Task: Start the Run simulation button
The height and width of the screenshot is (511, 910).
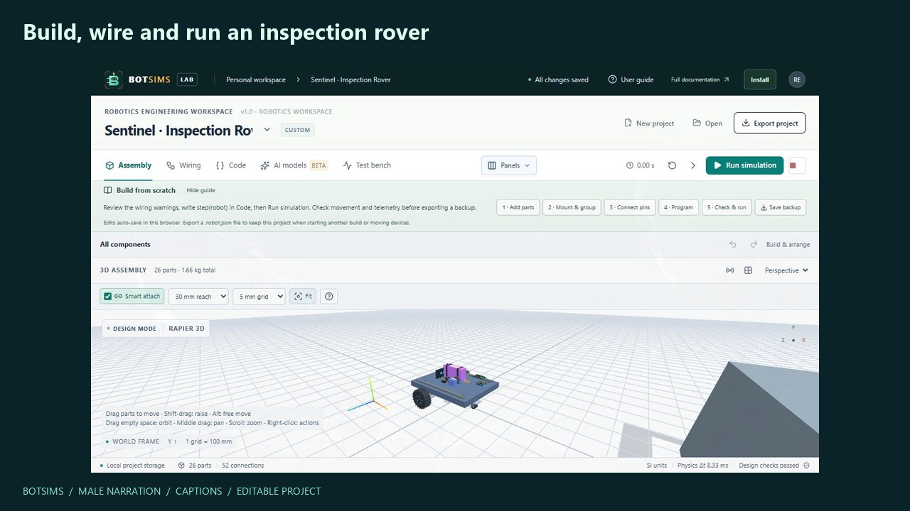Action: pyautogui.click(x=744, y=165)
